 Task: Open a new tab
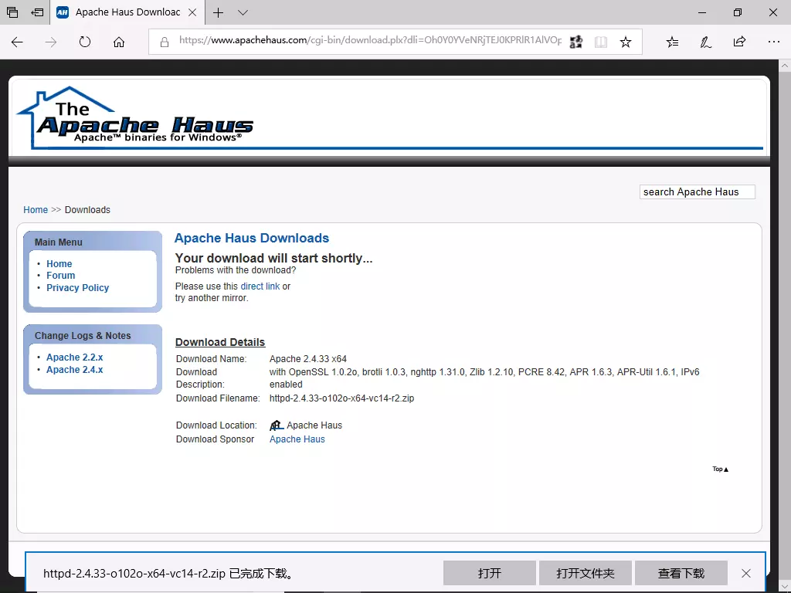point(218,12)
